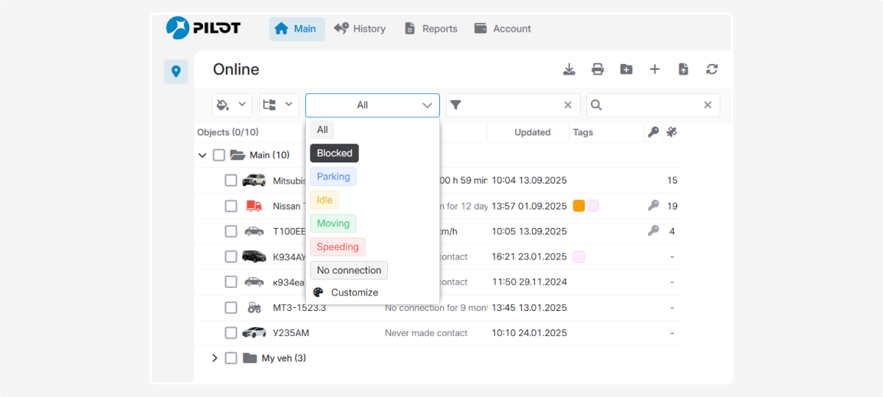The height and width of the screenshot is (397, 883).
Task: Open the History tab
Action: point(360,29)
